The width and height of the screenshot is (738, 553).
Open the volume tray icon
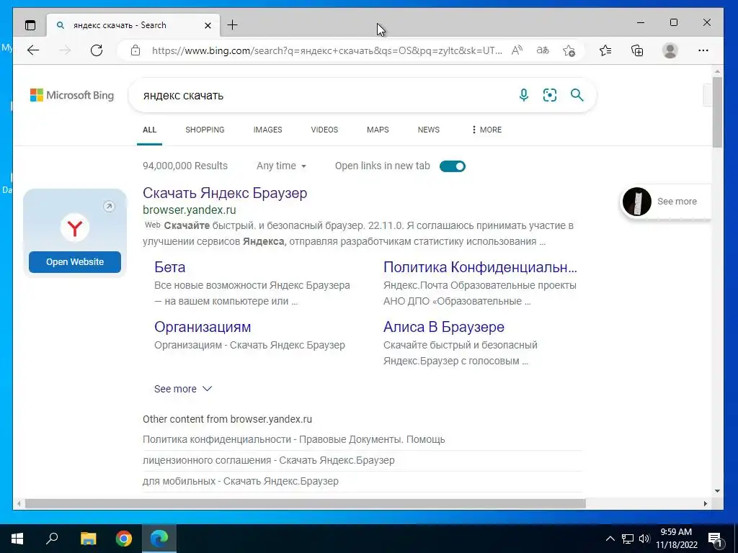click(x=644, y=539)
